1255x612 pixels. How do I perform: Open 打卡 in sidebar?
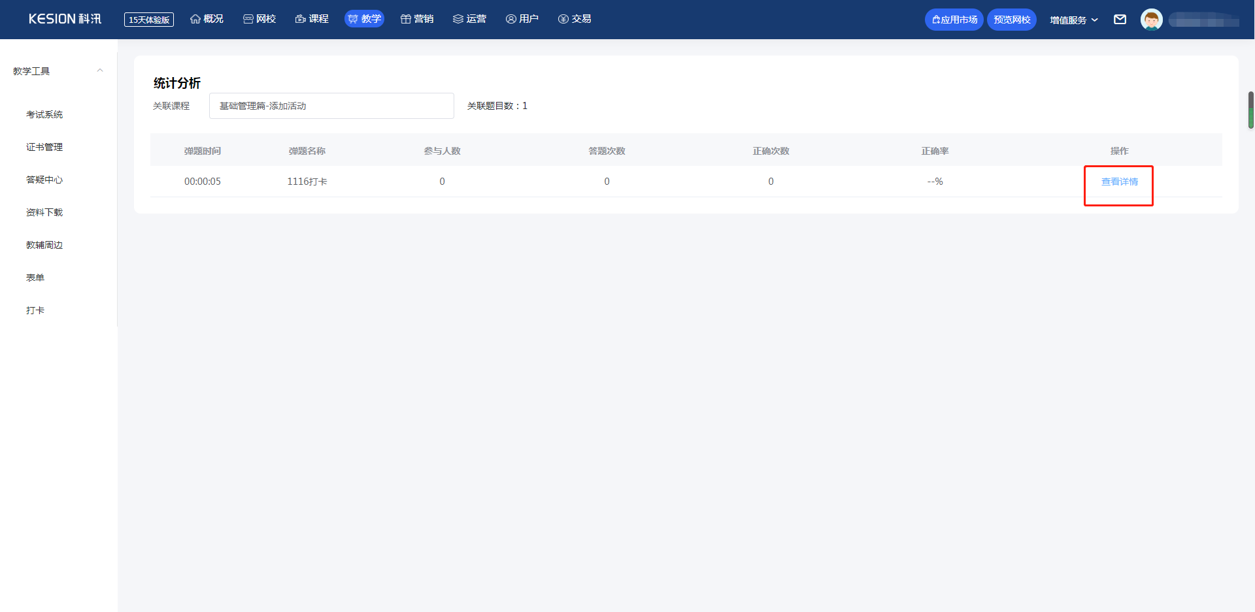pyautogui.click(x=35, y=310)
